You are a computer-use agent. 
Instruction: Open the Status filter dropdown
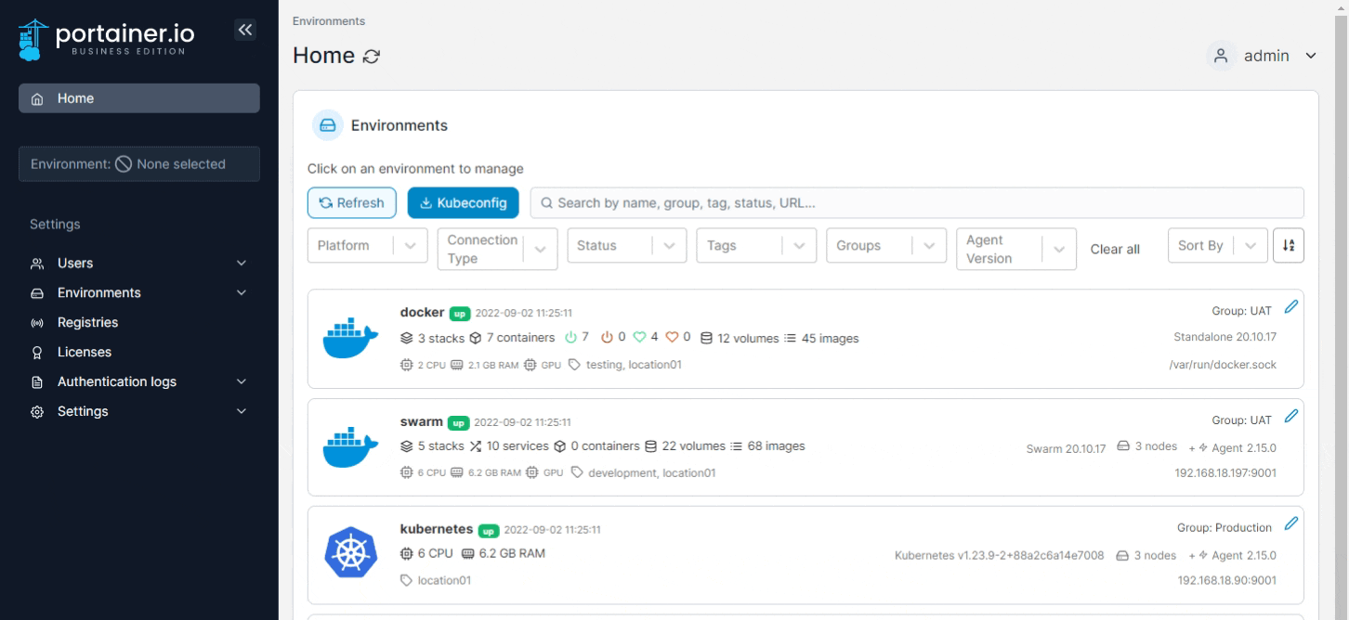pos(627,246)
